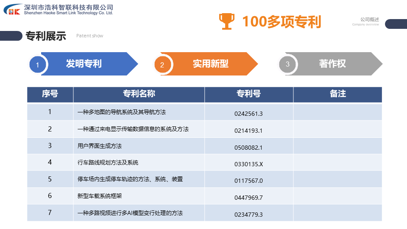Click the 100多项专利 heading
This screenshot has height=229, width=407.
click(x=281, y=22)
